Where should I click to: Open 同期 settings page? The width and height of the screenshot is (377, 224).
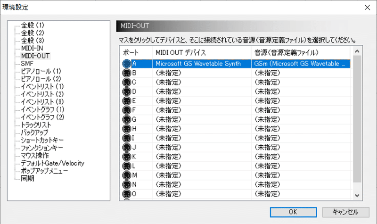(27, 179)
